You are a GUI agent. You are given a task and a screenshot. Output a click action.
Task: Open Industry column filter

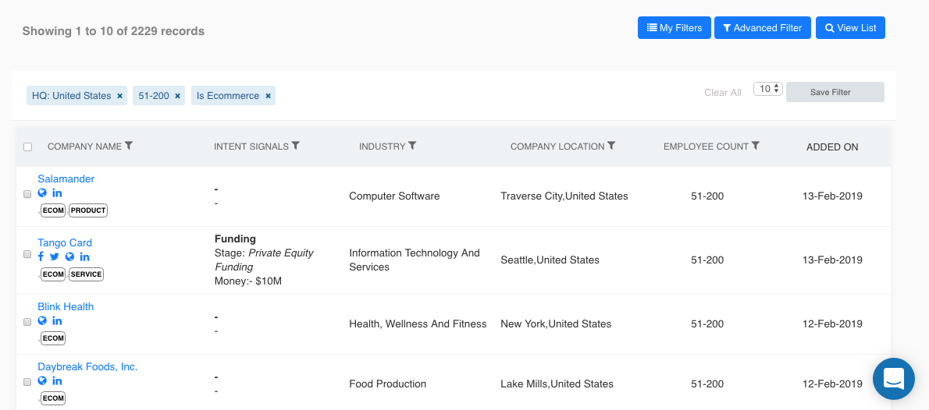pyautogui.click(x=412, y=146)
